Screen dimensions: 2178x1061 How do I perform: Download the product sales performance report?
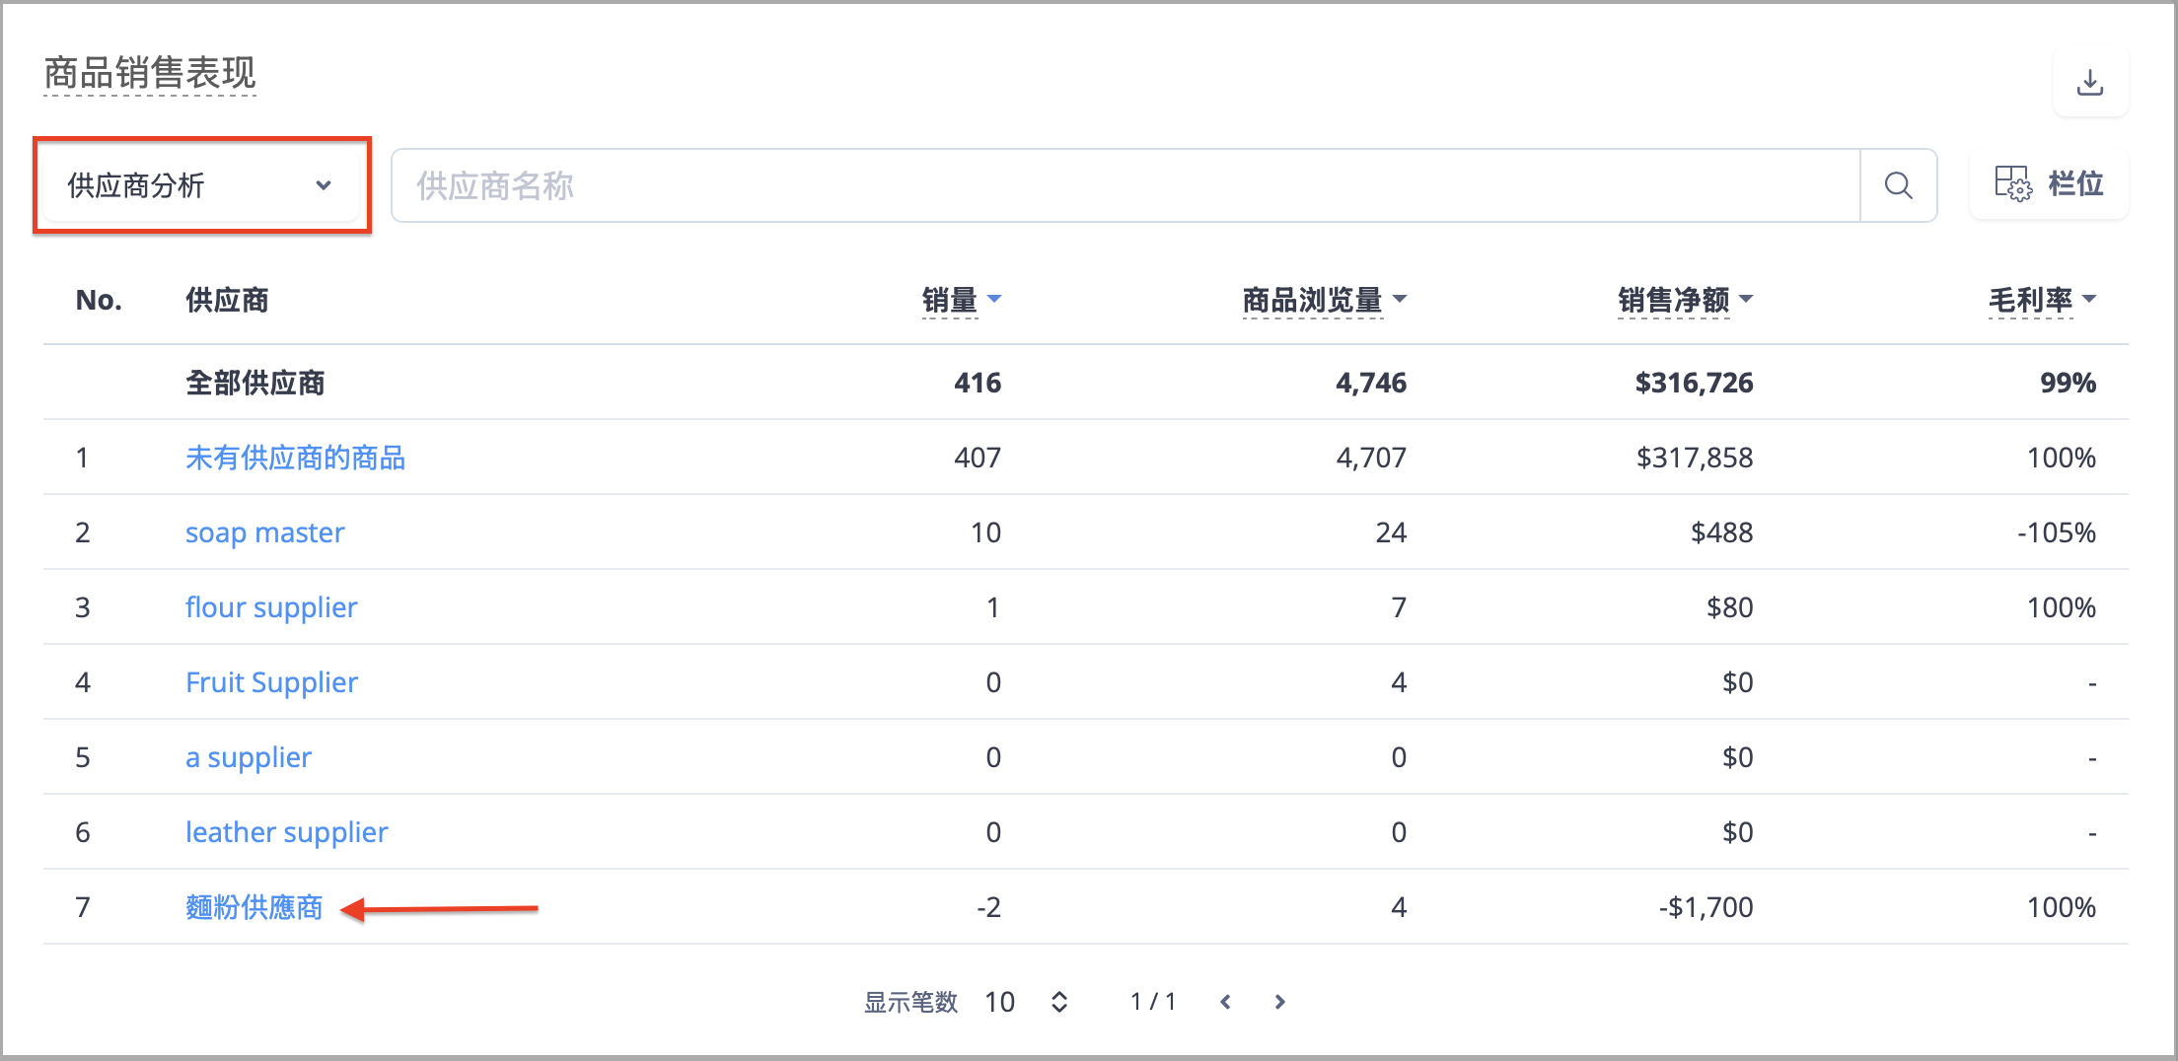(2089, 83)
